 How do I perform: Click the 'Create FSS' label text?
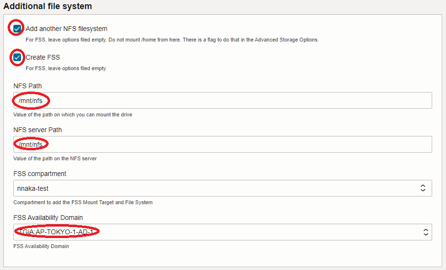[x=43, y=57]
